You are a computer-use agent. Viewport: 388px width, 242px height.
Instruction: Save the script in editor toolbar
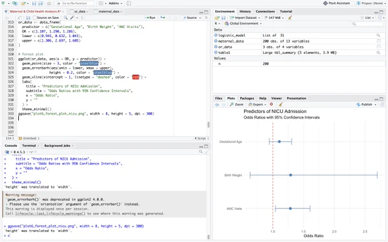click(28, 18)
